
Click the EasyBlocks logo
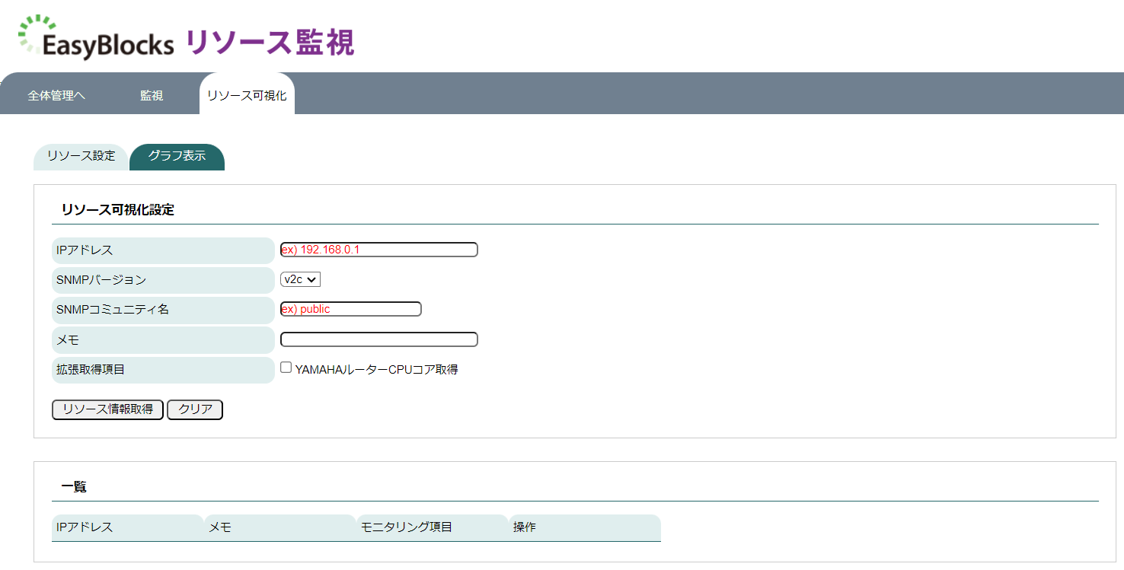tap(96, 37)
